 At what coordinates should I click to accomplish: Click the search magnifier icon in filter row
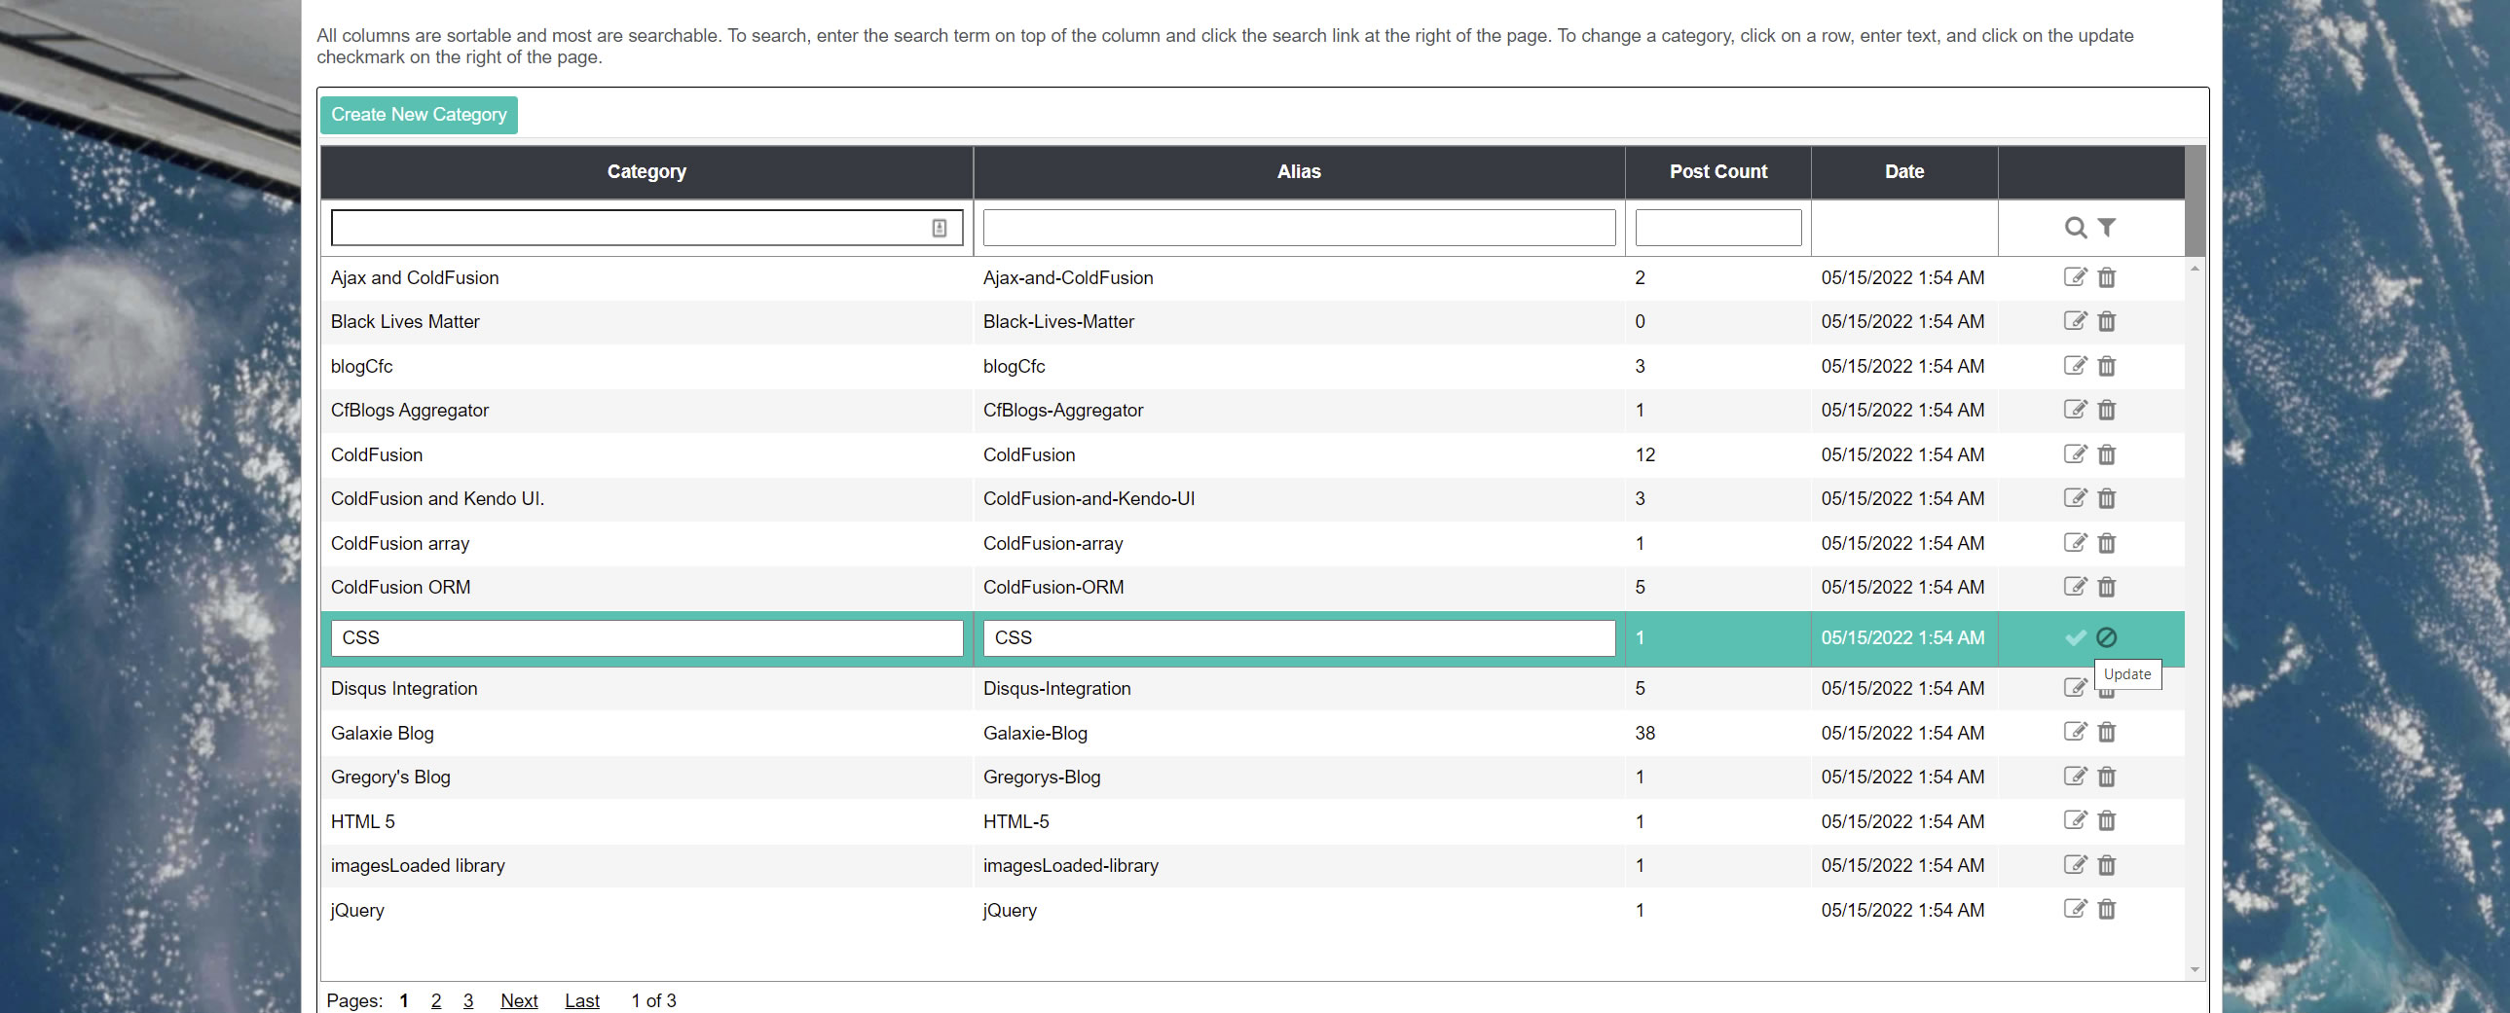(x=2076, y=228)
